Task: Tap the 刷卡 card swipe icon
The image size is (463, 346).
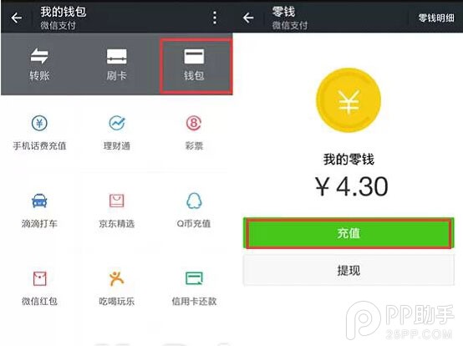Action: (117, 64)
